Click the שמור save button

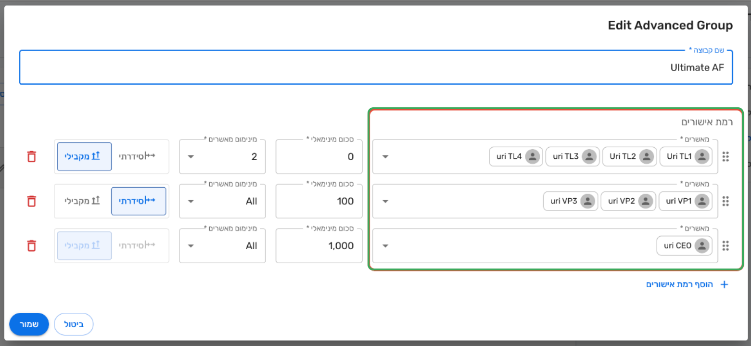(29, 324)
